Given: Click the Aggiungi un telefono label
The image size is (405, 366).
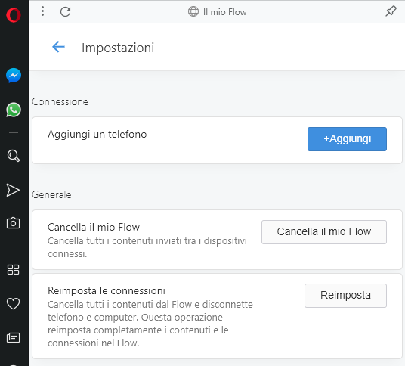Looking at the screenshot, I should pyautogui.click(x=97, y=135).
